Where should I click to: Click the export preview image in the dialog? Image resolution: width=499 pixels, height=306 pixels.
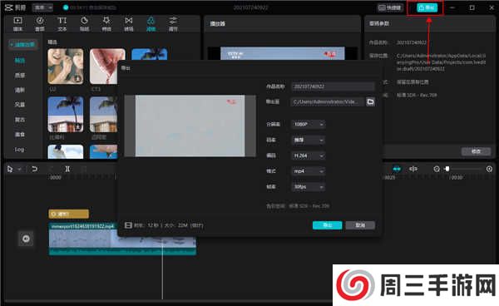tap(190, 126)
